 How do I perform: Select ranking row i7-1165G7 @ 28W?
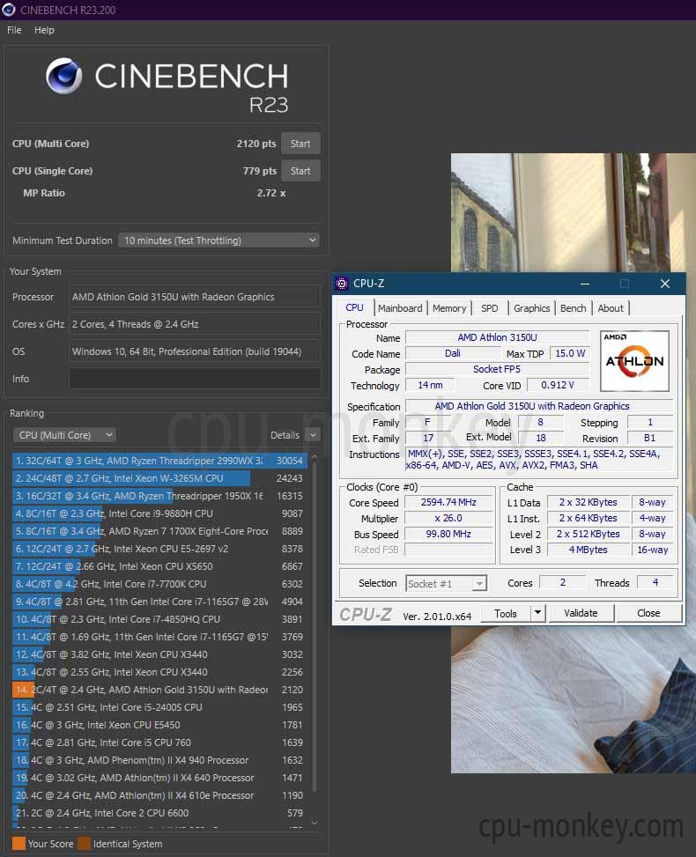coord(159,602)
